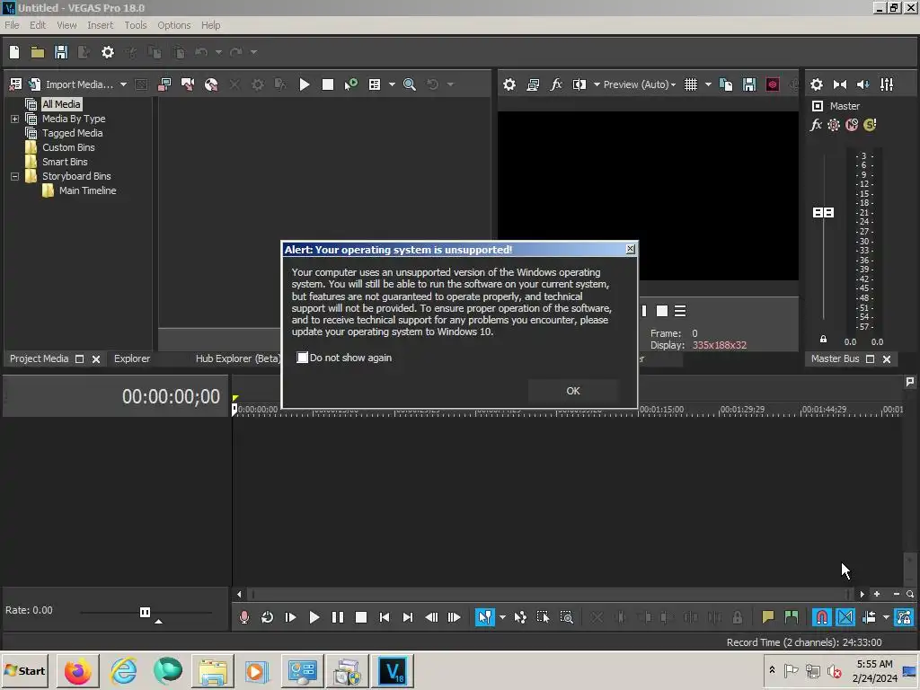920x690 pixels.
Task: Open Import Media dropdown arrow
Action: click(x=123, y=84)
